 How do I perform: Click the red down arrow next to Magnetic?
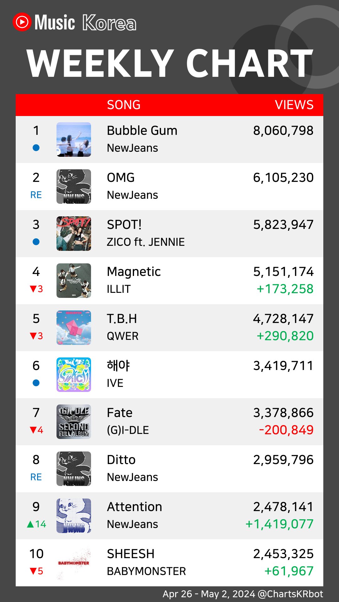(33, 289)
